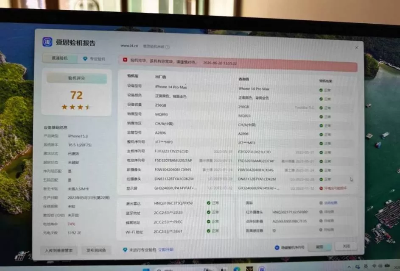Click 点击检测 link in the 面容 row
400x271 pixels.
330,203
